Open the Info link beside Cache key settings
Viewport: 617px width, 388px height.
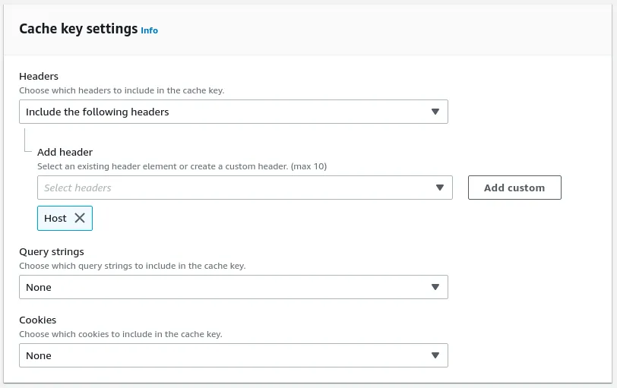150,30
